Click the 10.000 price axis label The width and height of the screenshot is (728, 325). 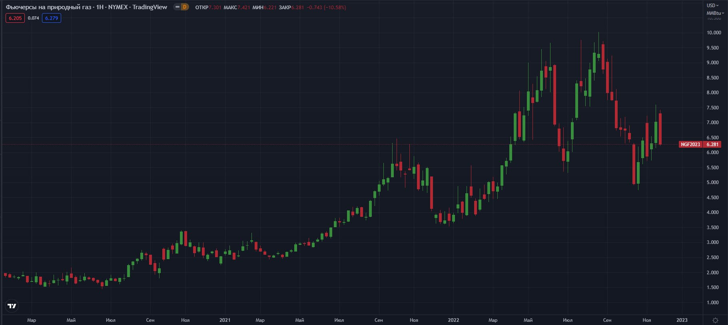[x=714, y=33]
